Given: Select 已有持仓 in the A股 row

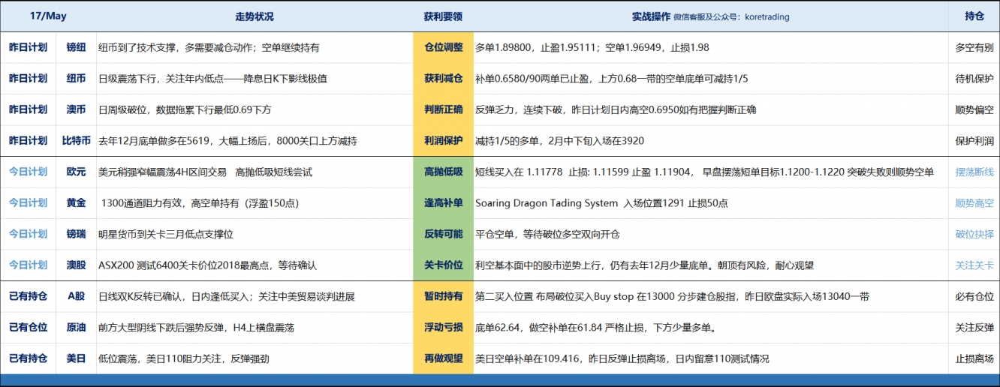Looking at the screenshot, I should [28, 296].
